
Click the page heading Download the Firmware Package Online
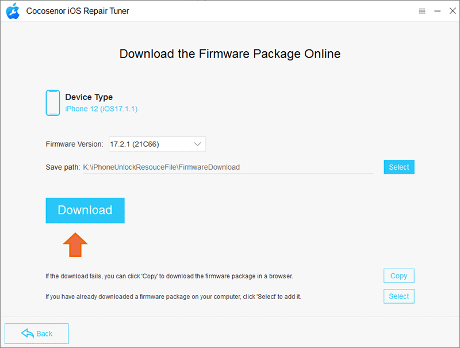[x=230, y=53]
